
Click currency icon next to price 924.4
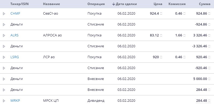[161, 14]
